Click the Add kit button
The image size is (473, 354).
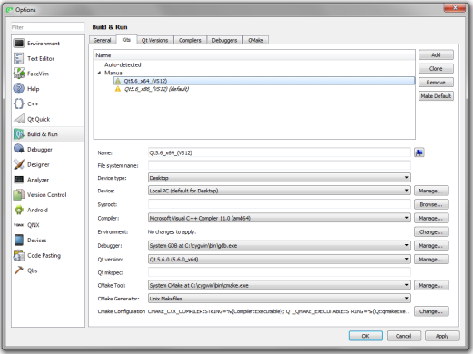click(x=436, y=54)
